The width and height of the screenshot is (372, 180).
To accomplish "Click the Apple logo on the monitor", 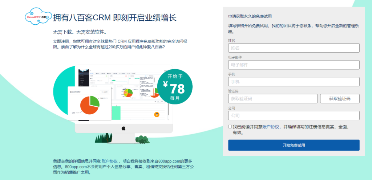I will pyautogui.click(x=124, y=128).
